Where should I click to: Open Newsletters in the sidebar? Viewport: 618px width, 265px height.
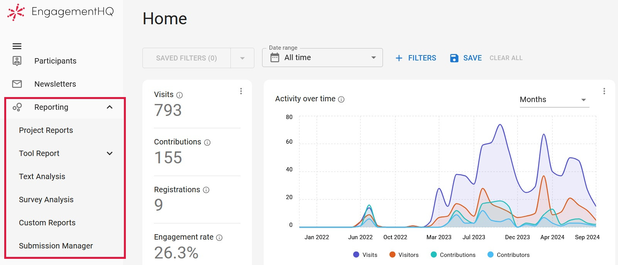click(55, 84)
